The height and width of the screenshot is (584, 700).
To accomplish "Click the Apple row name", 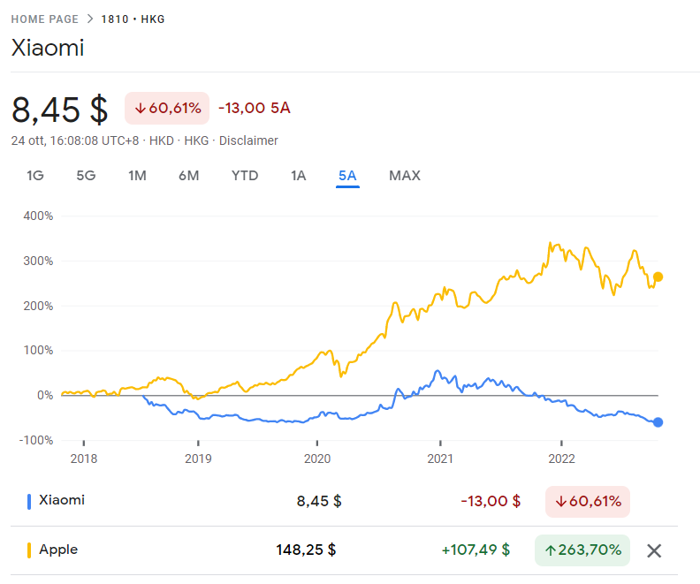I will 58,550.
